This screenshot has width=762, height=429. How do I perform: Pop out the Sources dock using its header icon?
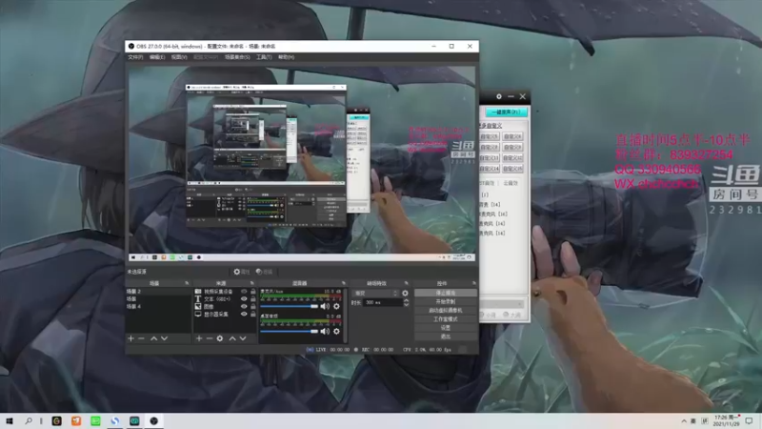251,283
